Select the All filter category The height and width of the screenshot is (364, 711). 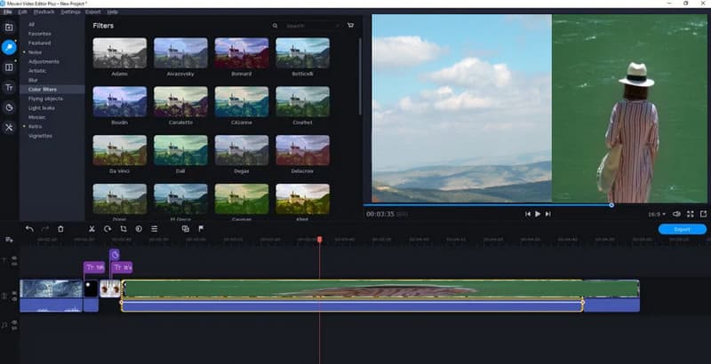pyautogui.click(x=31, y=25)
